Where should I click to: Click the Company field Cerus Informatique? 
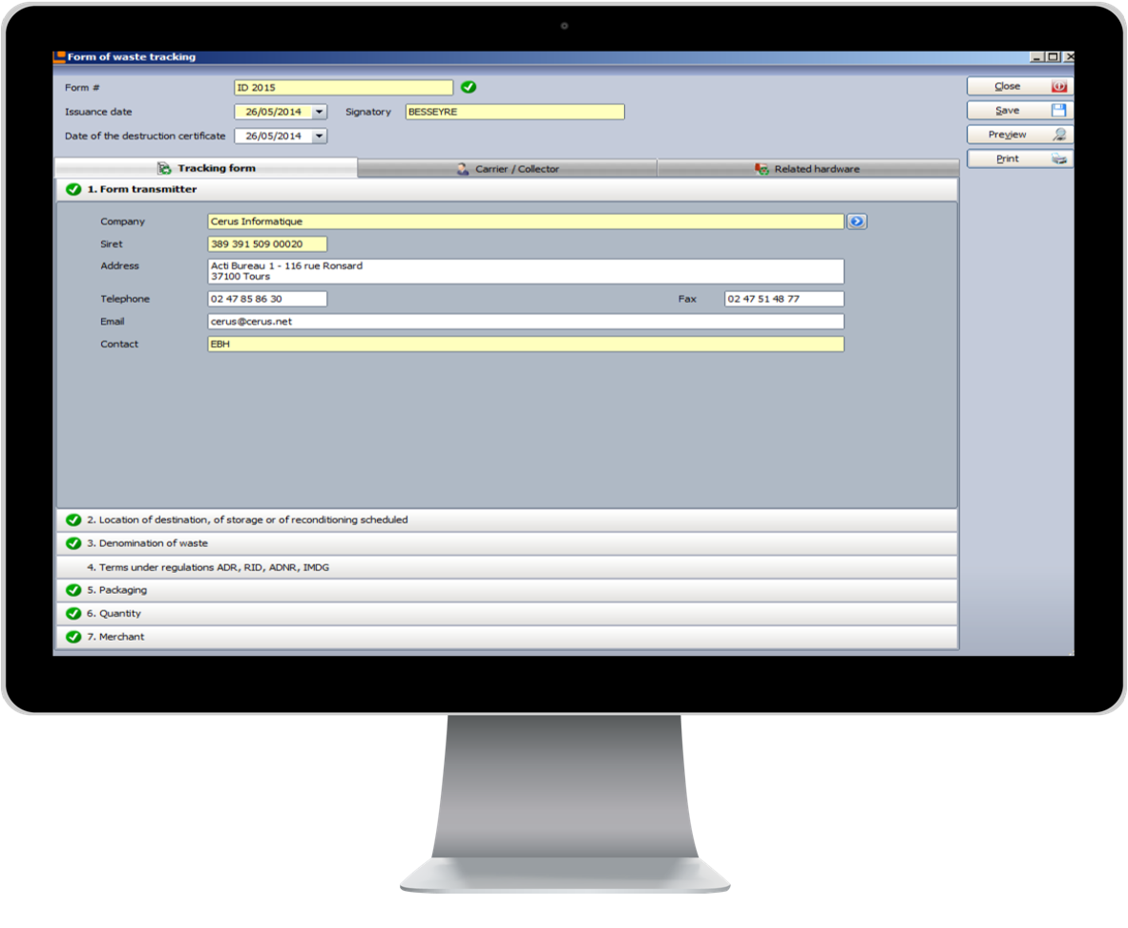tap(525, 221)
